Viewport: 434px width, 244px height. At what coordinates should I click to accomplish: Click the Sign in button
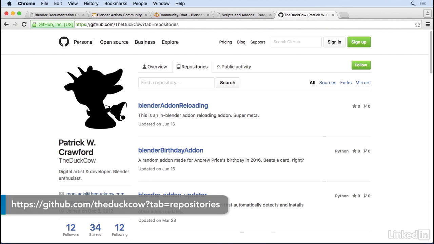pyautogui.click(x=334, y=42)
